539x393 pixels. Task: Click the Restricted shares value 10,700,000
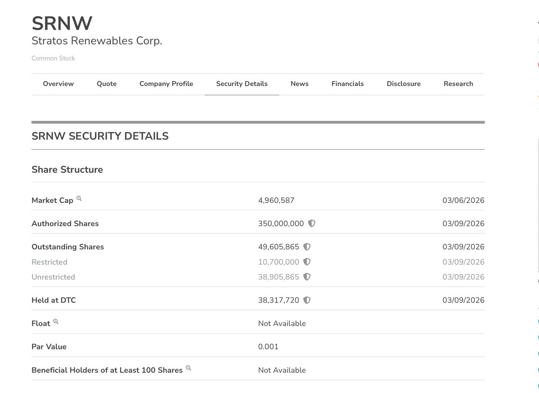[279, 262]
